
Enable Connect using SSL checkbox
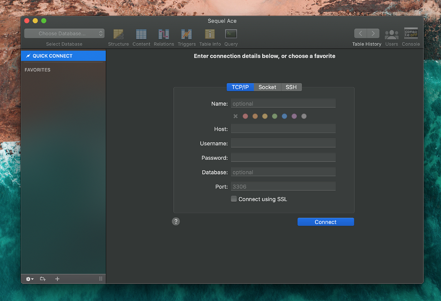234,199
